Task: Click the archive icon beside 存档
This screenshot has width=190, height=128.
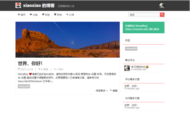Action: [x=55, y=14]
